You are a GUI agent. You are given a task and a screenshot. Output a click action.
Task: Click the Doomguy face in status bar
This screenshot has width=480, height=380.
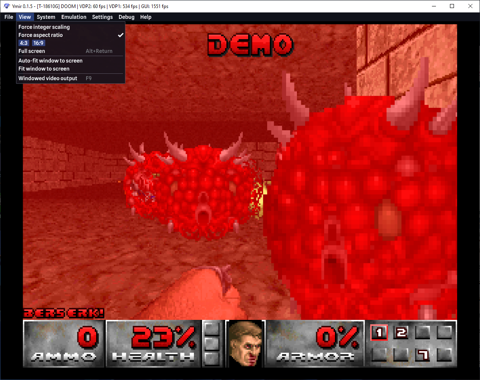(245, 344)
